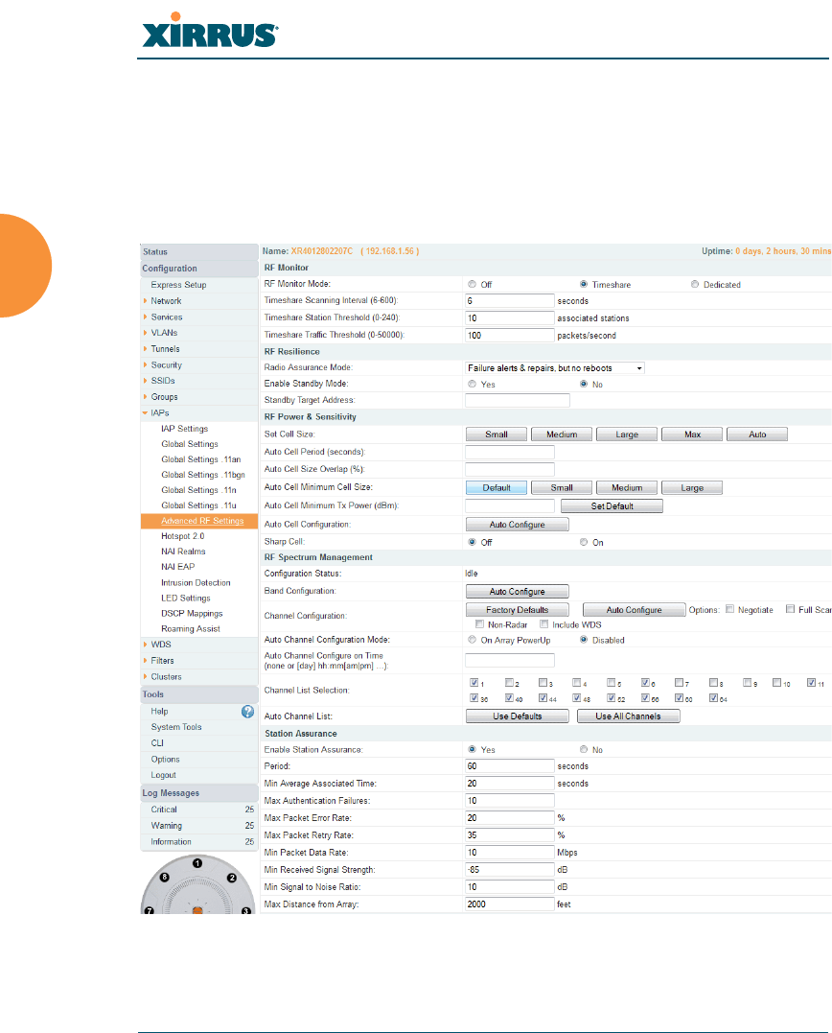Viewport: 832px width, 1033px height.
Task: Click Auto Configure for Auto Cell Configuration
Action: coord(517,525)
